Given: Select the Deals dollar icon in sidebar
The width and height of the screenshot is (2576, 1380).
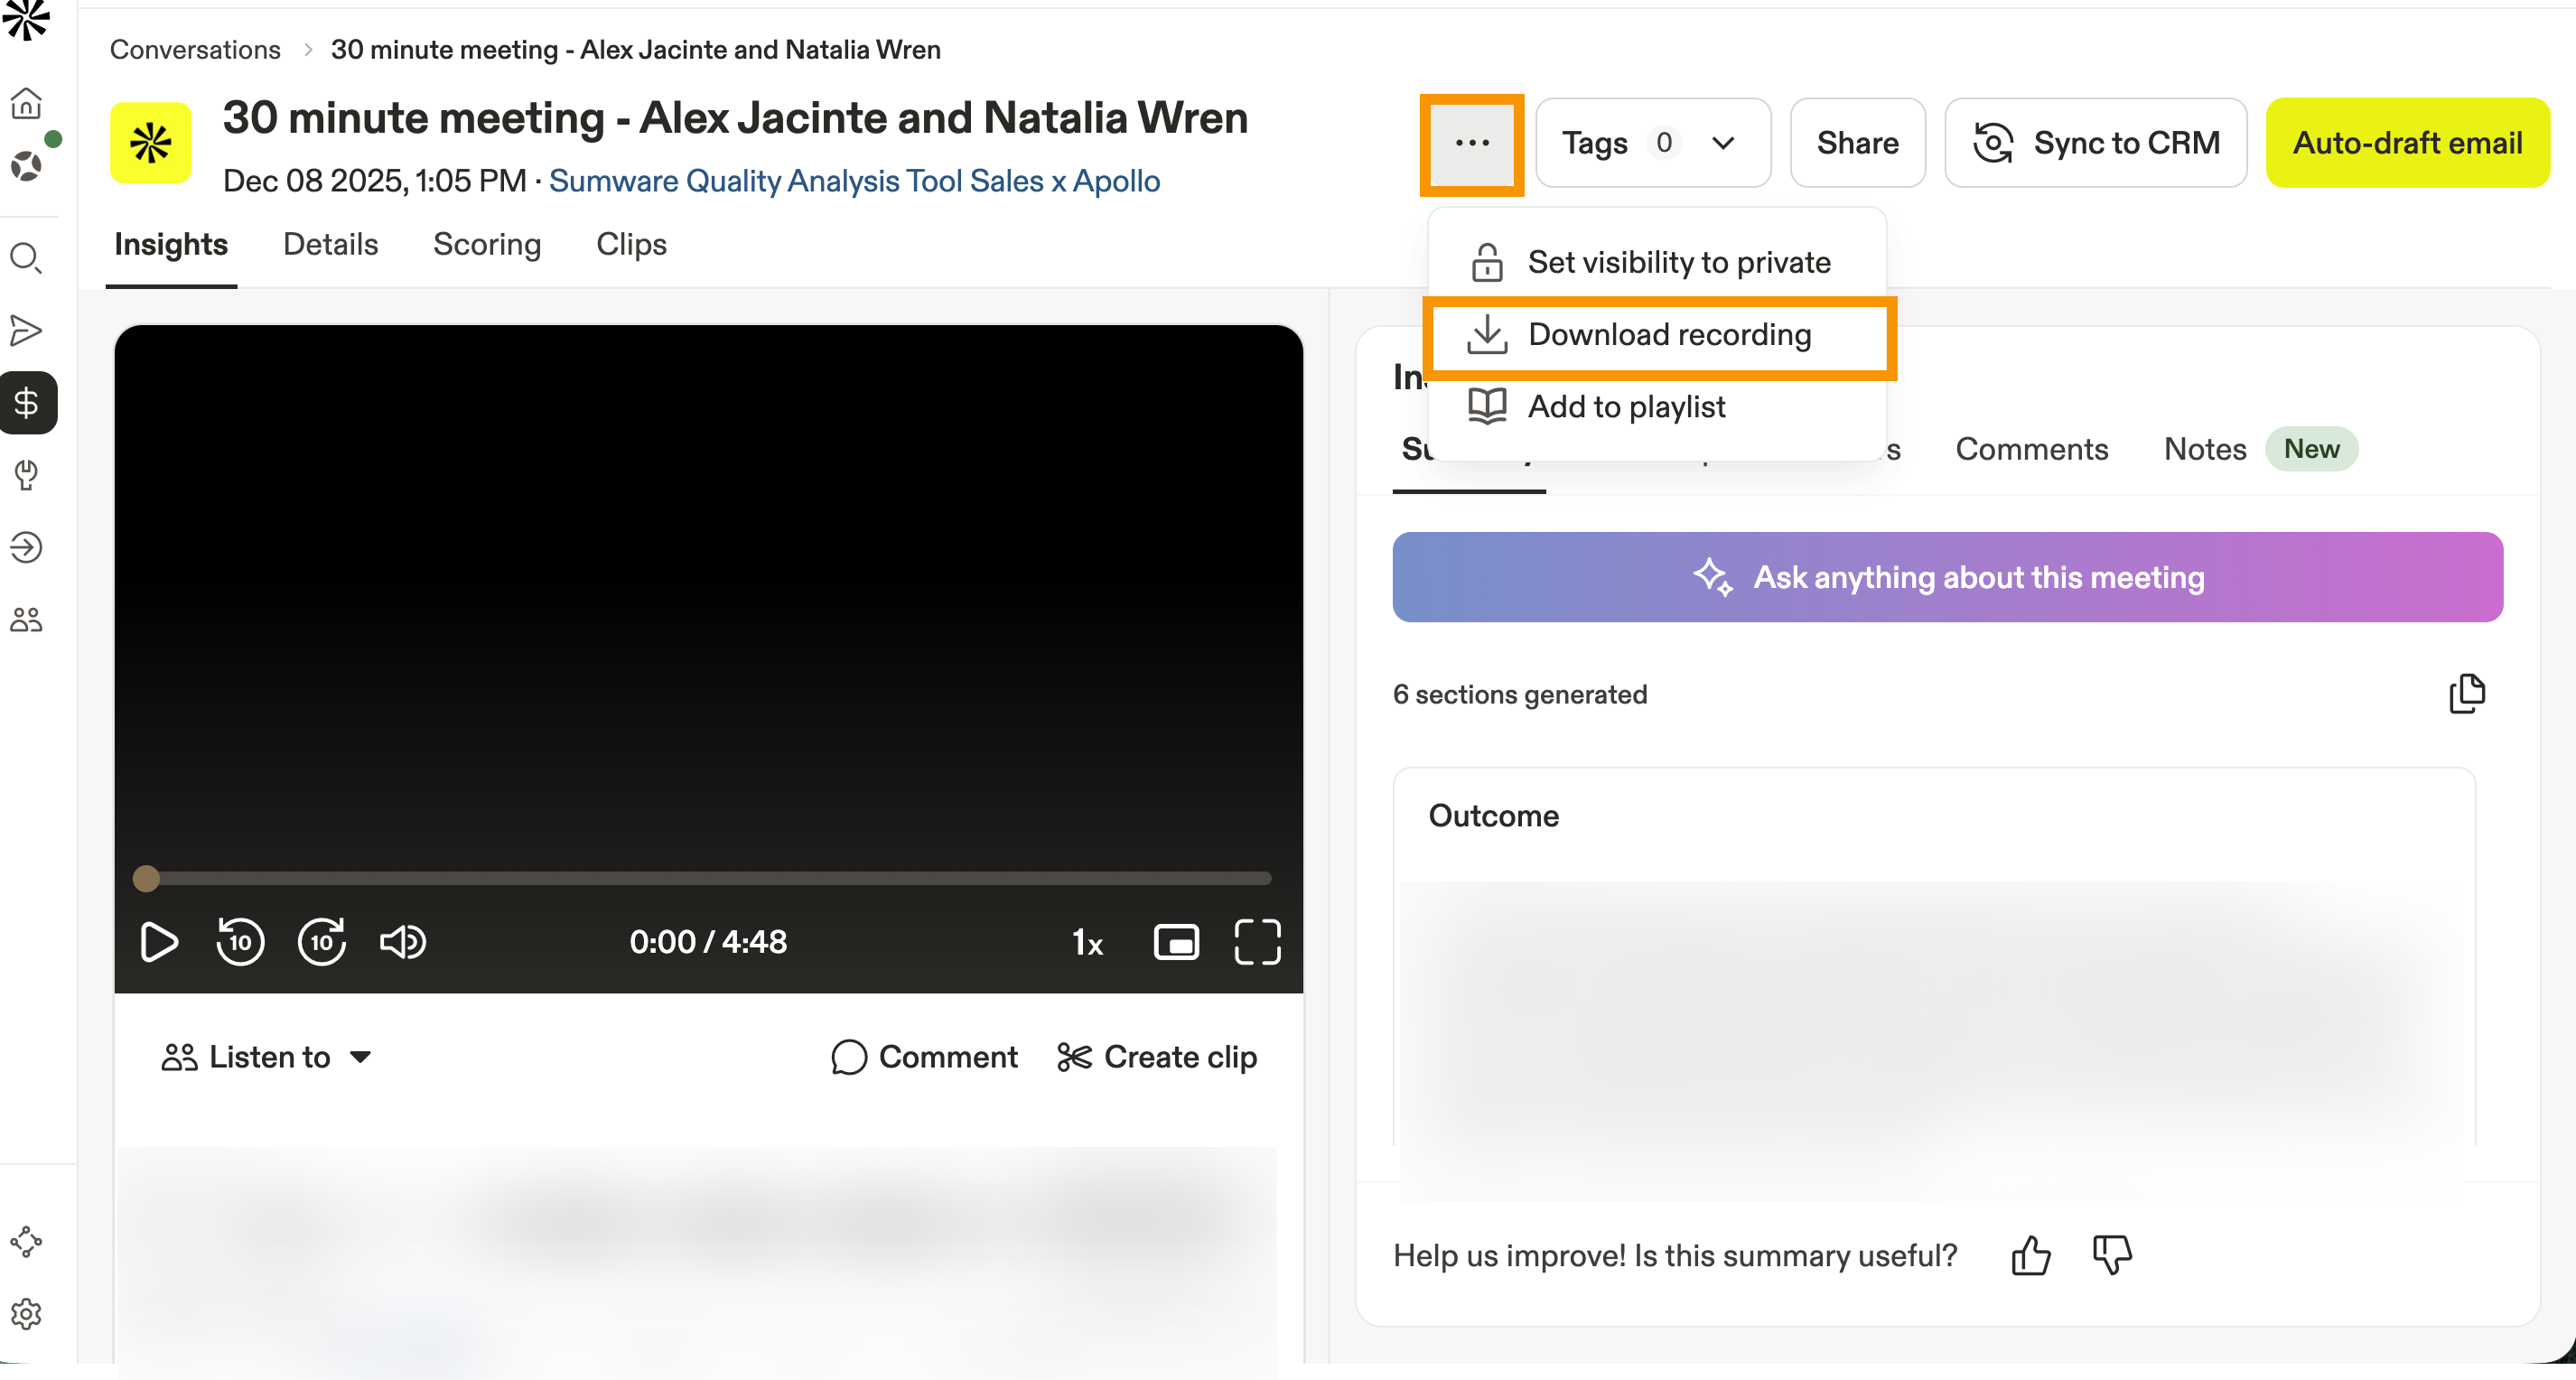Looking at the screenshot, I should [27, 403].
